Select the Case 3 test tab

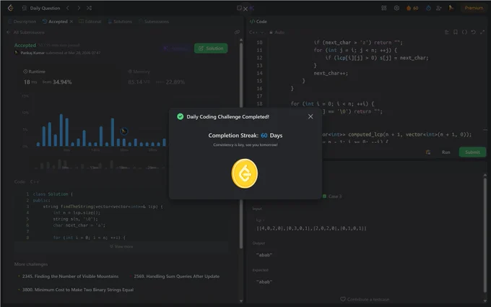[332, 196]
